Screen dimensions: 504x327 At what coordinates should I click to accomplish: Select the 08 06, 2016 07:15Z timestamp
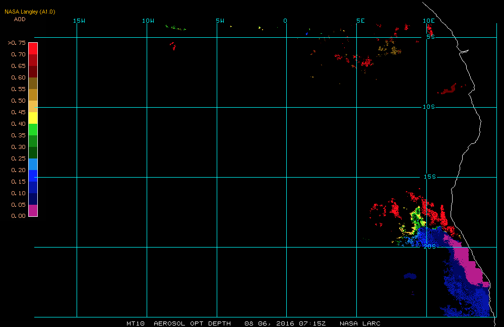(x=284, y=323)
